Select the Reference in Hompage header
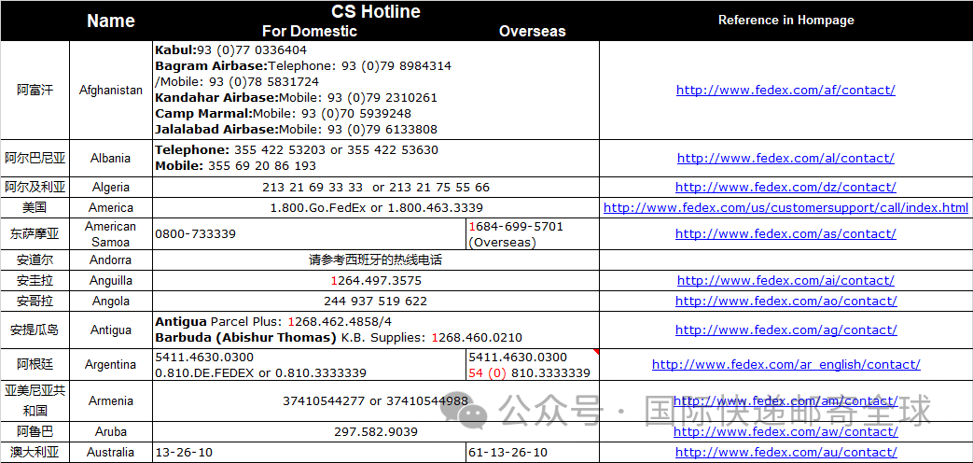The width and height of the screenshot is (973, 463). click(785, 20)
